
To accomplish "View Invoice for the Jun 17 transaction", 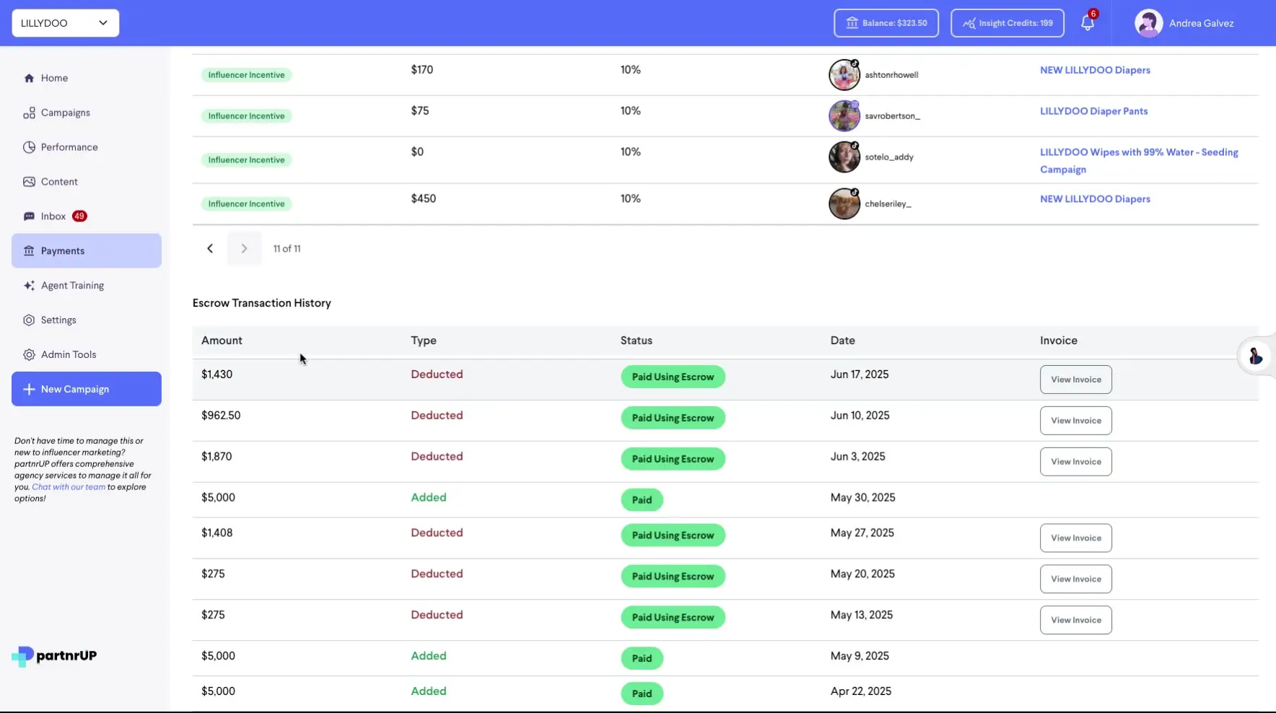I will [1075, 379].
